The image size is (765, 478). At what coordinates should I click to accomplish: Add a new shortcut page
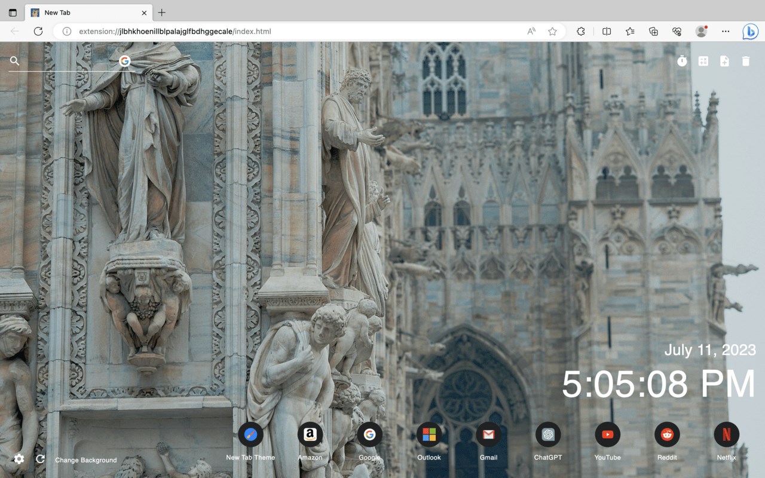[724, 60]
